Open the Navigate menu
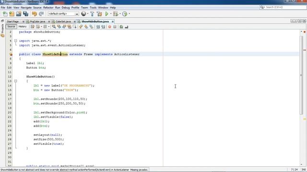Screen dimensions: 307x172 [26, 8]
